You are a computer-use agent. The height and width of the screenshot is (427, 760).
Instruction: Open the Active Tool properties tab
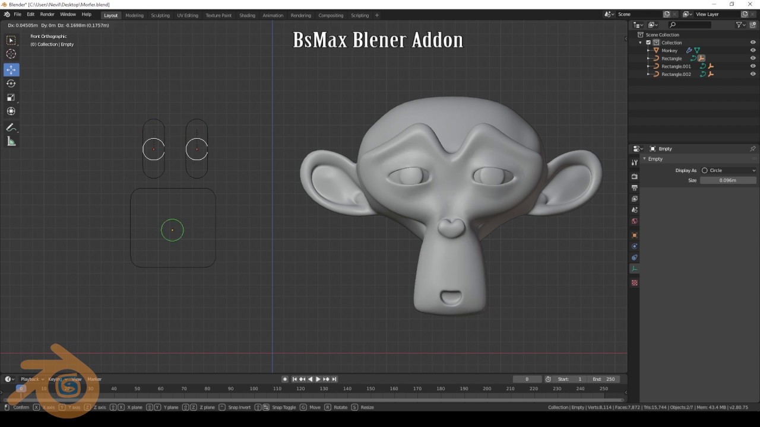pyautogui.click(x=634, y=162)
